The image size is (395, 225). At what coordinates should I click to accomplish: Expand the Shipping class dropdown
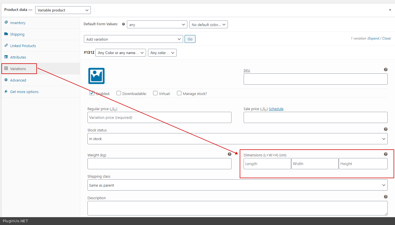[237, 185]
